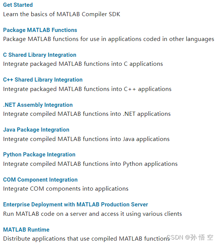Image resolution: width=219 pixels, height=244 pixels.
Task: Click 'Integrate COM components into applications' text
Action: 66,189
